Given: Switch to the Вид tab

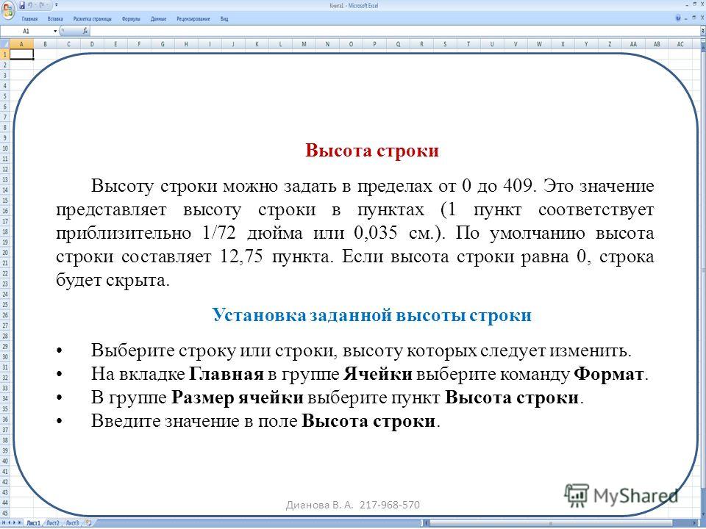Looking at the screenshot, I should point(224,19).
